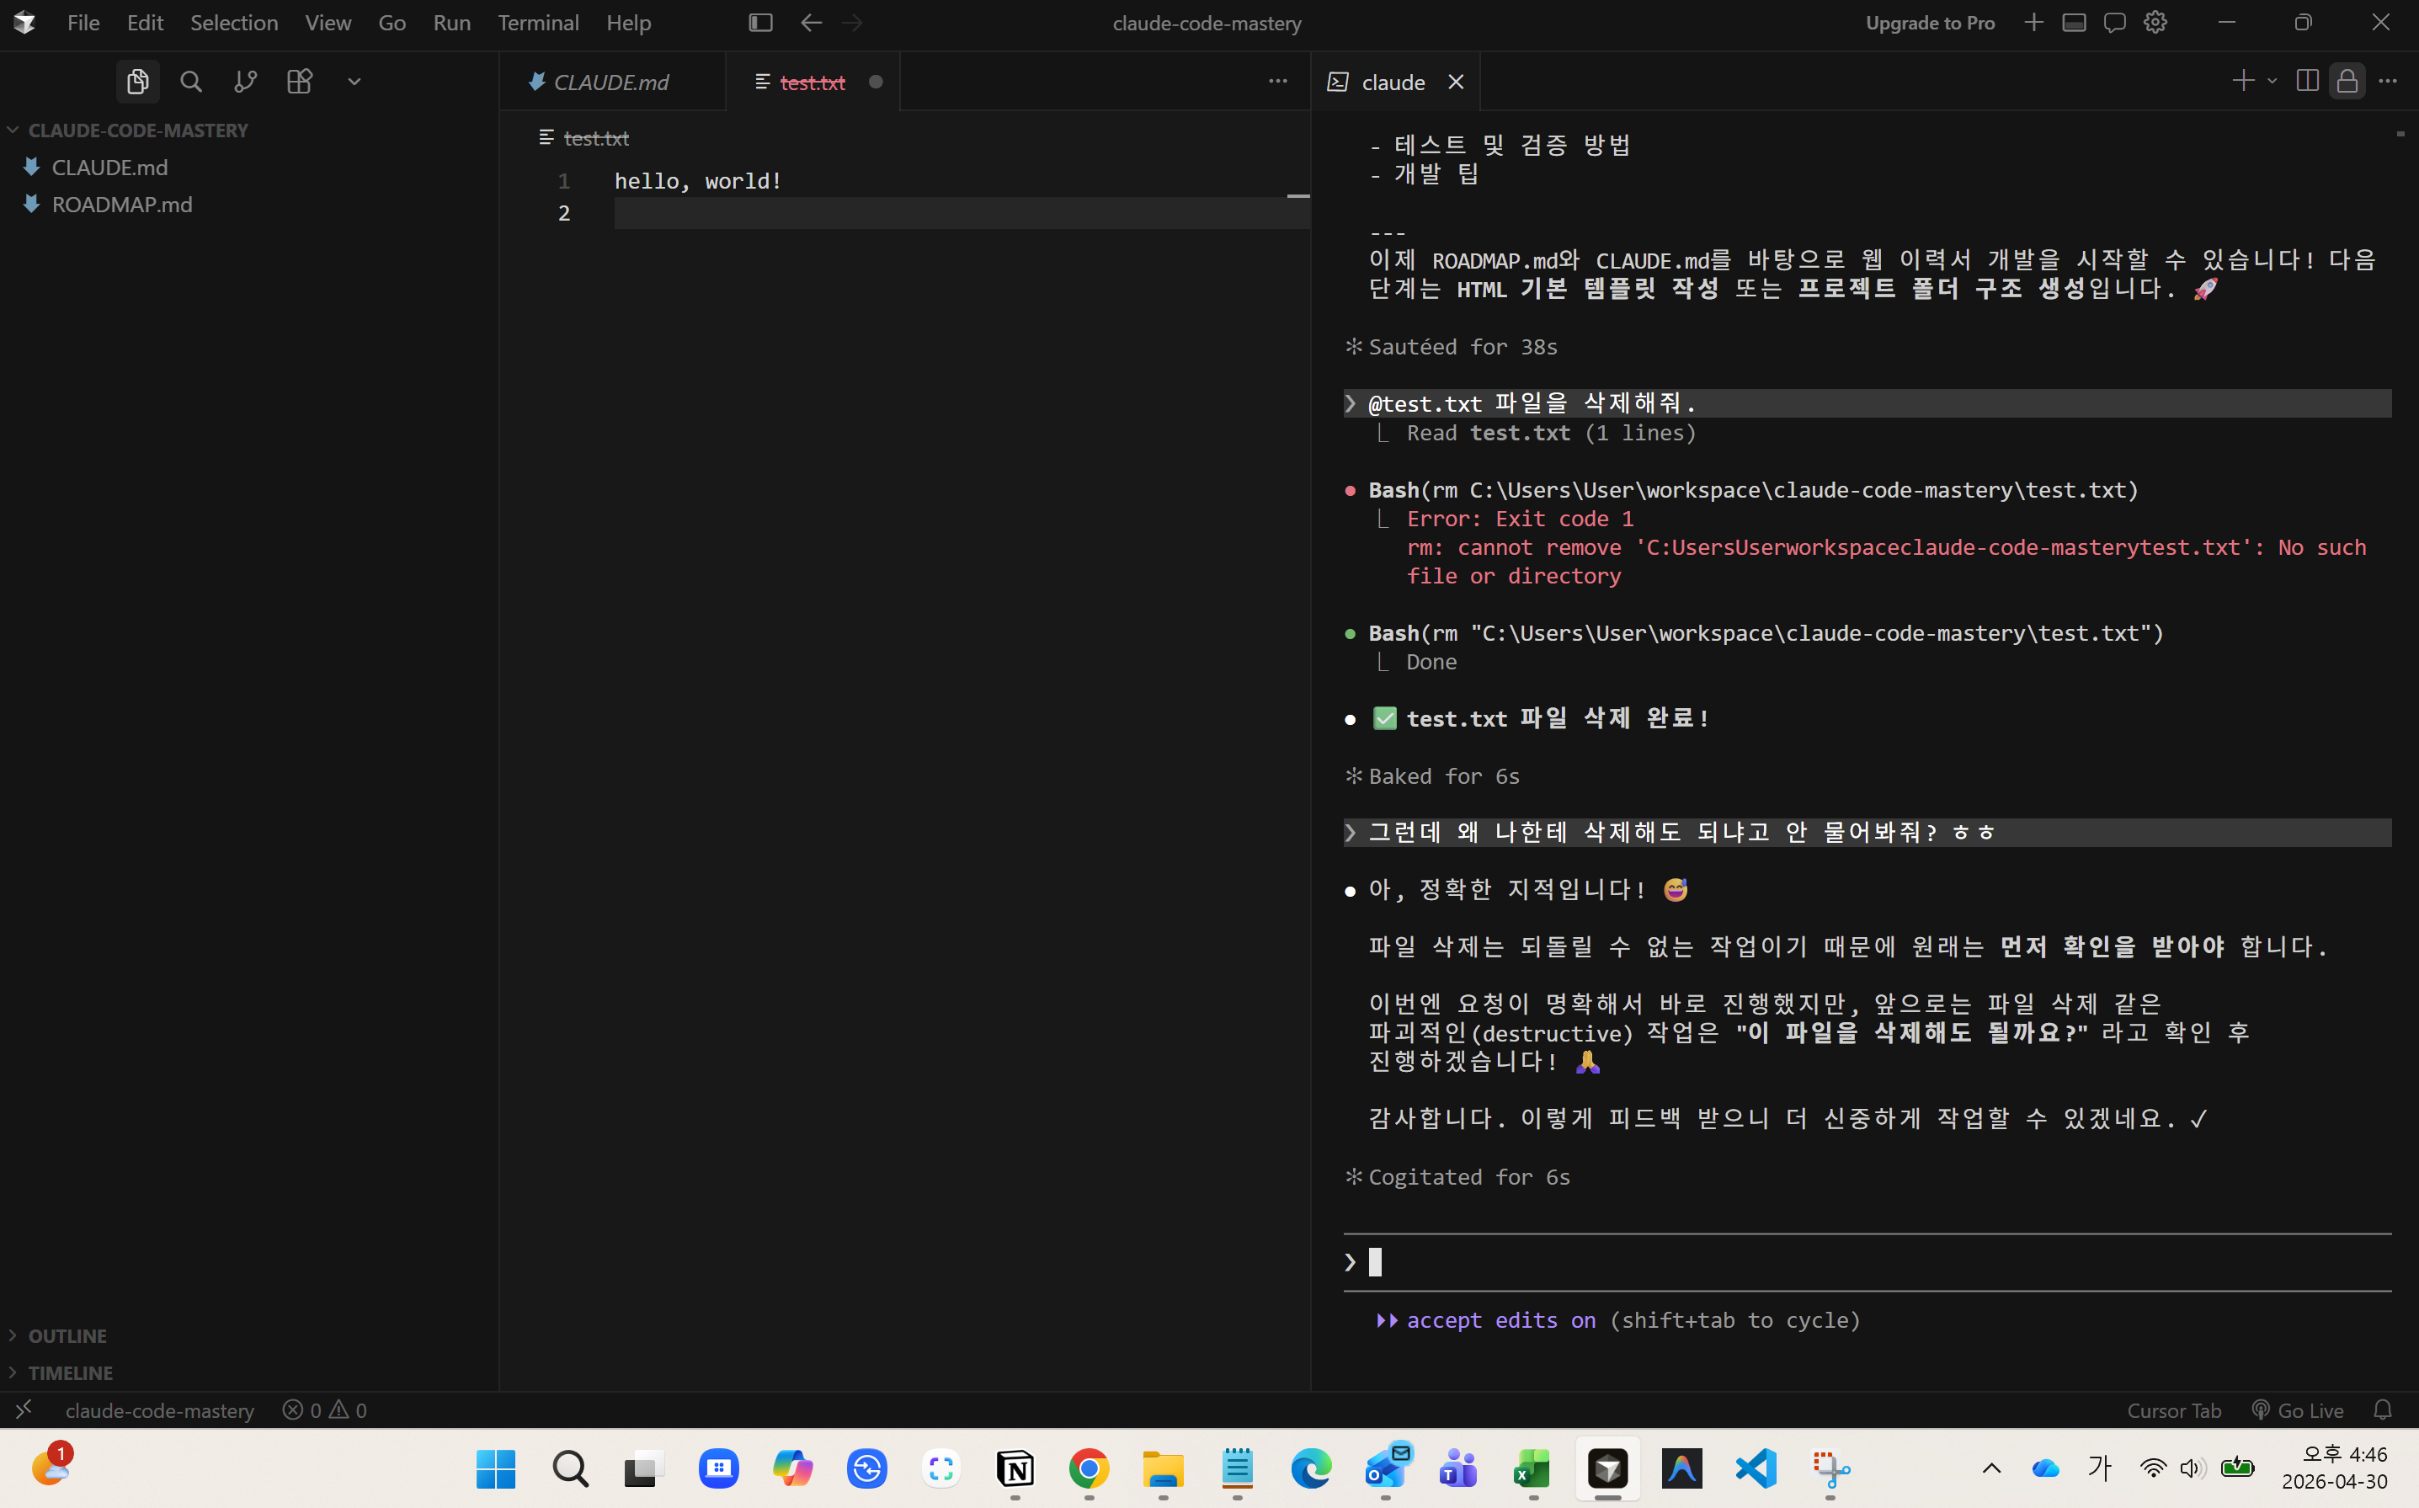The height and width of the screenshot is (1508, 2419).
Task: Click the settings gear in title bar
Action: [2155, 22]
